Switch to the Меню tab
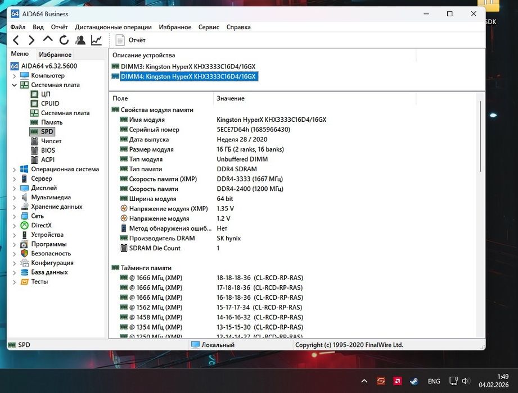This screenshot has width=518, height=393. [x=20, y=54]
